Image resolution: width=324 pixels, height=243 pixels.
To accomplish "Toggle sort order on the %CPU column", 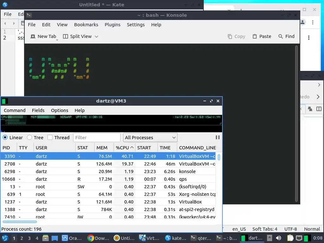I will tap(124, 148).
